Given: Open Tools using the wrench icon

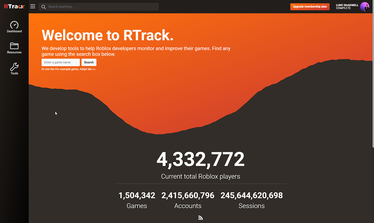Looking at the screenshot, I should pos(14,67).
